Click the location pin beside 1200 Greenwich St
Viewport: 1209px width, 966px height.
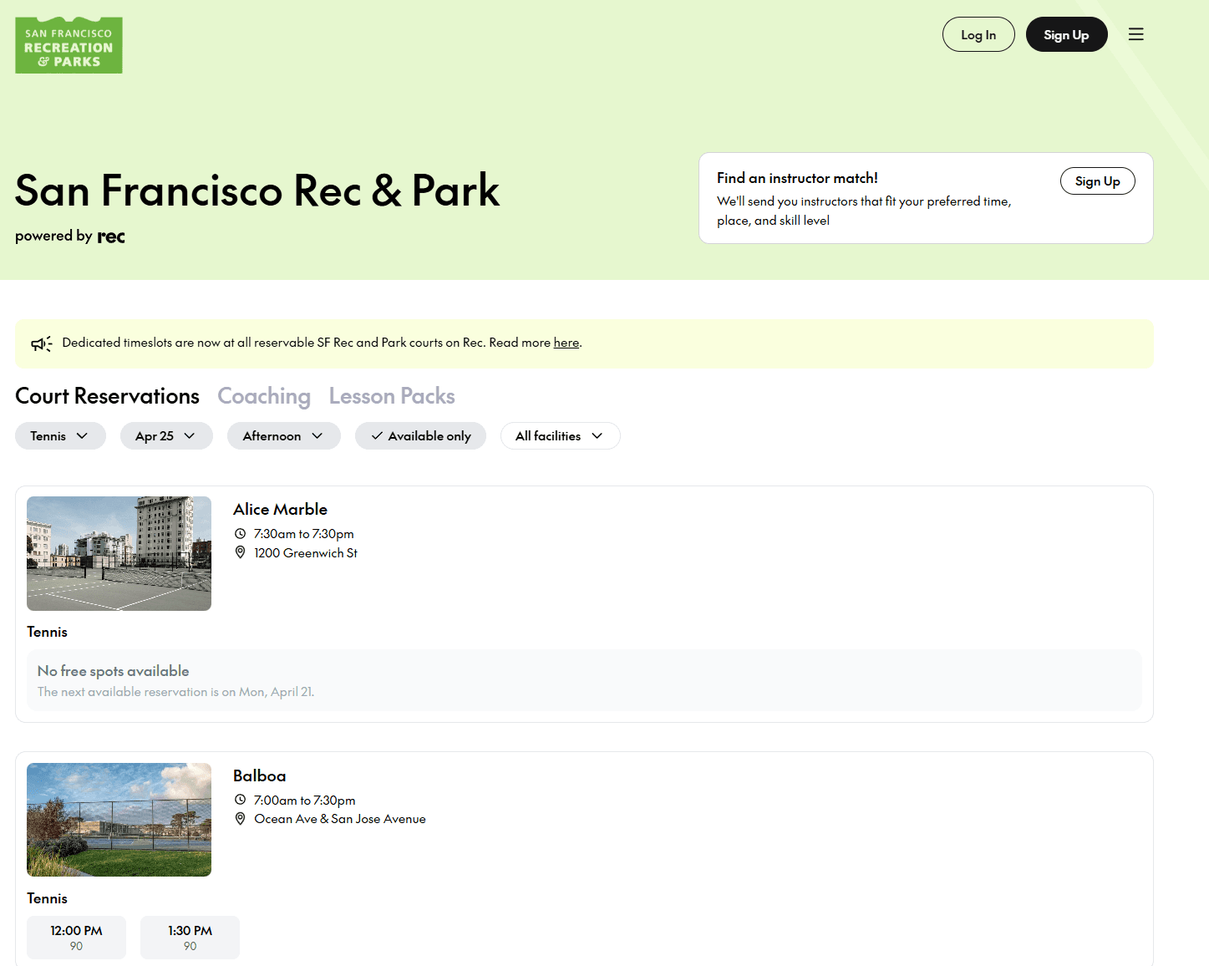tap(240, 552)
